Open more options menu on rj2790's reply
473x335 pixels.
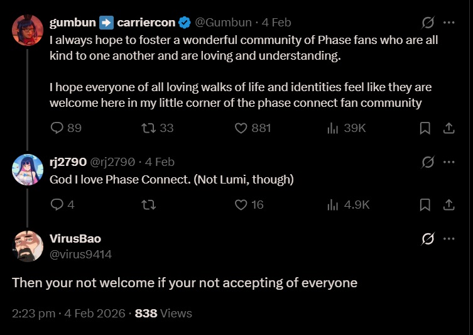(x=449, y=162)
